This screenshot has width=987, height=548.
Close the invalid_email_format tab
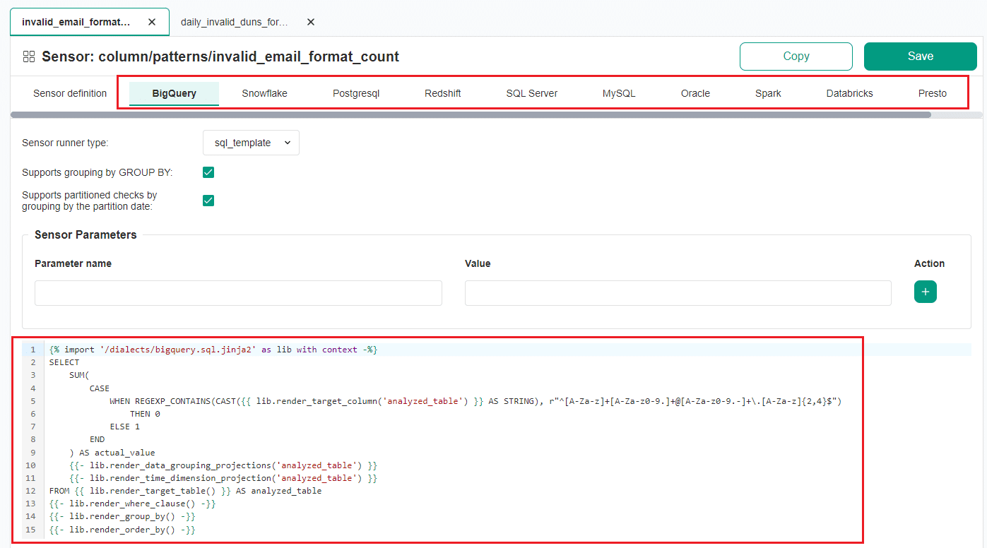pyautogui.click(x=152, y=22)
